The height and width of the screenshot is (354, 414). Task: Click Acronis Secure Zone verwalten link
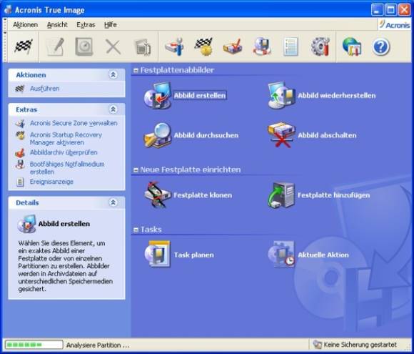(x=74, y=123)
